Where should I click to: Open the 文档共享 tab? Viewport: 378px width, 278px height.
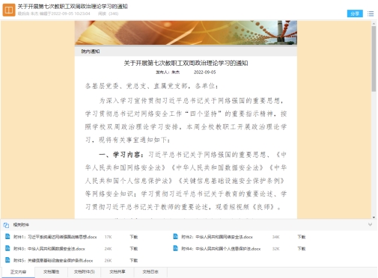118,272
